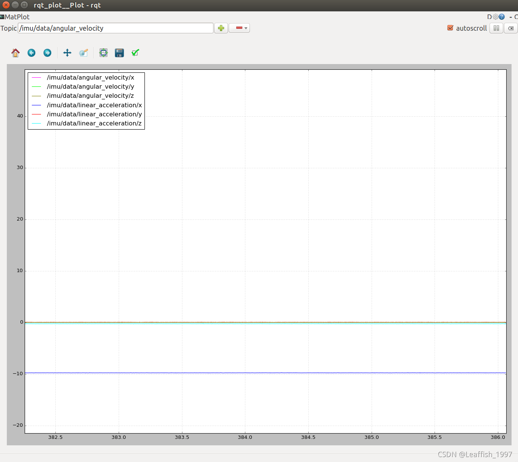Viewport: 518px width, 462px height.
Task: Click legend entry angular_velocity/y
Action: (x=91, y=86)
